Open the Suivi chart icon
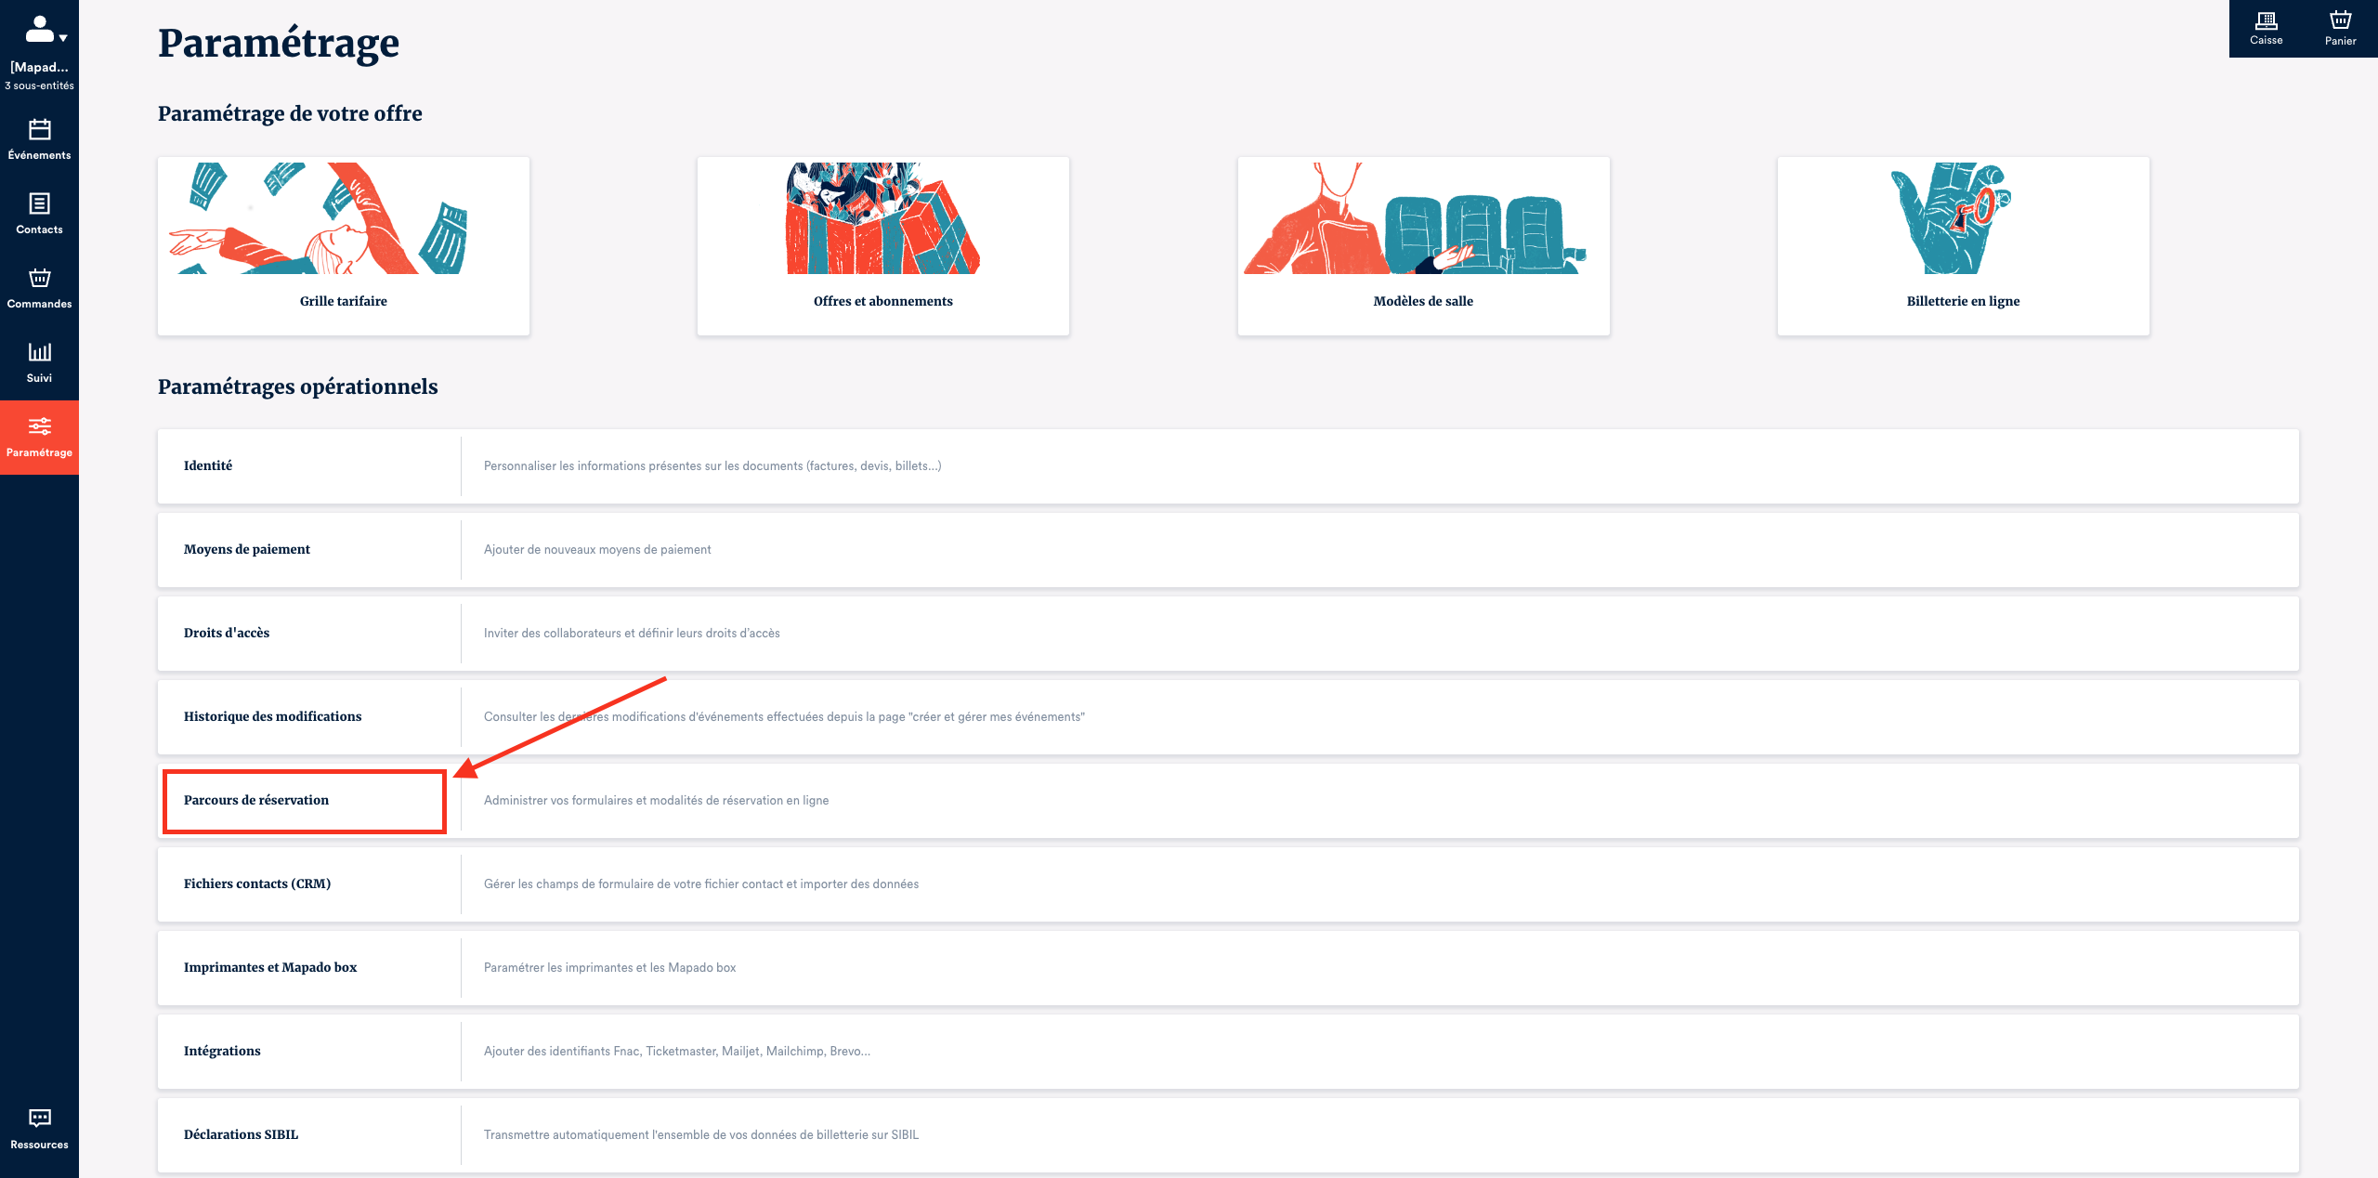 tap(39, 353)
